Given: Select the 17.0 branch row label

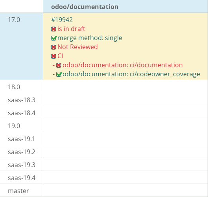Looking at the screenshot, I should coord(14,20).
